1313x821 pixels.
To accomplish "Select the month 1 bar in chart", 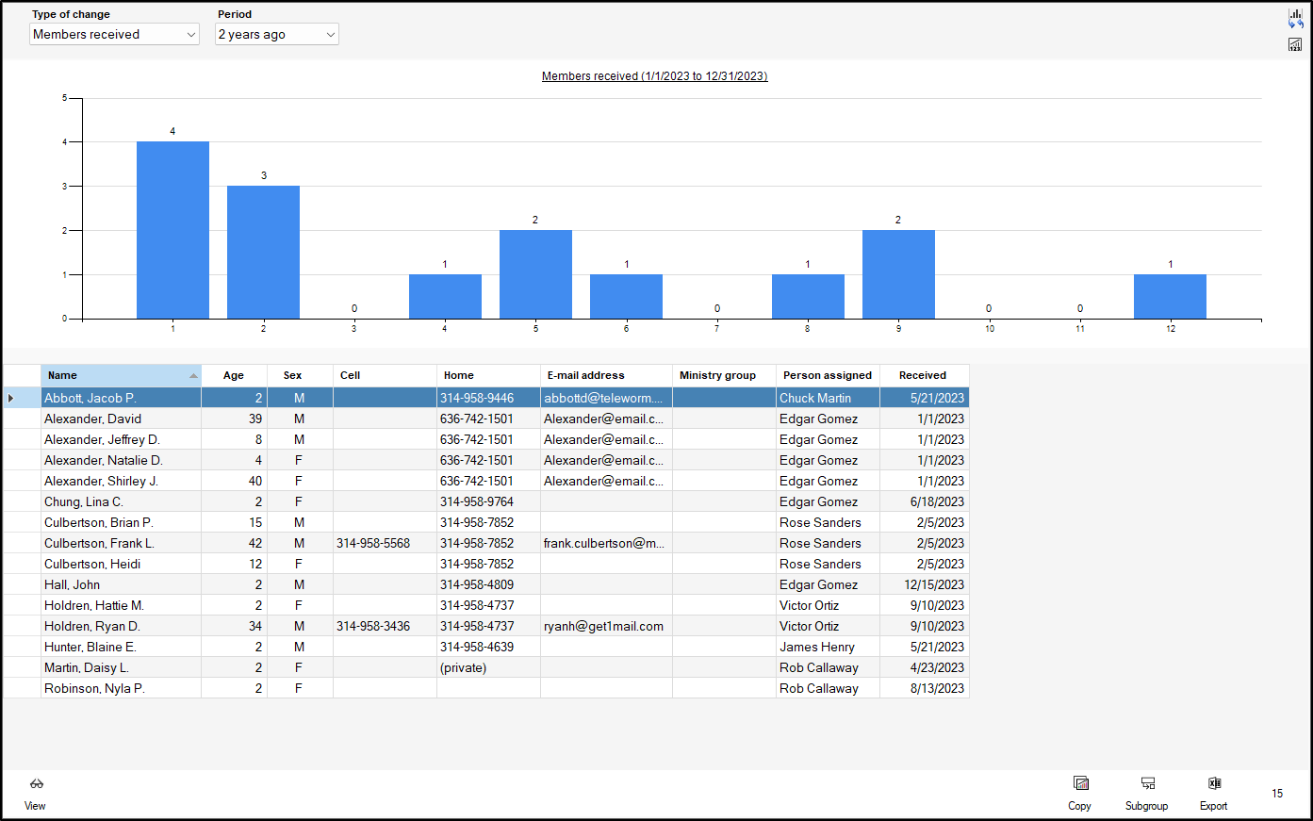I will point(172,231).
